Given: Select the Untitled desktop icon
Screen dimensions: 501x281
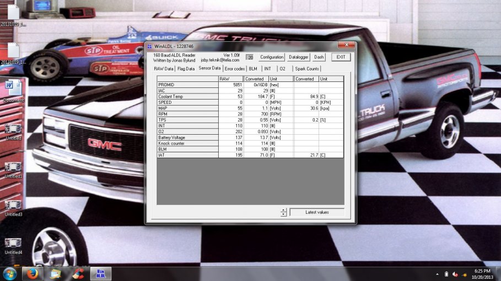Looking at the screenshot, I should pos(13,131).
